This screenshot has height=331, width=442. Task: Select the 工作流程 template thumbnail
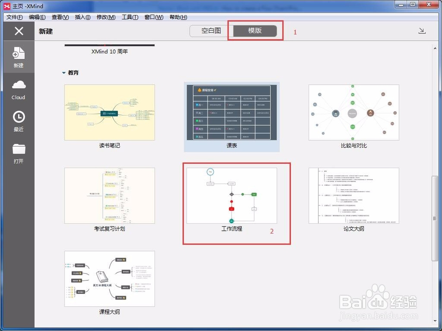pyautogui.click(x=232, y=196)
